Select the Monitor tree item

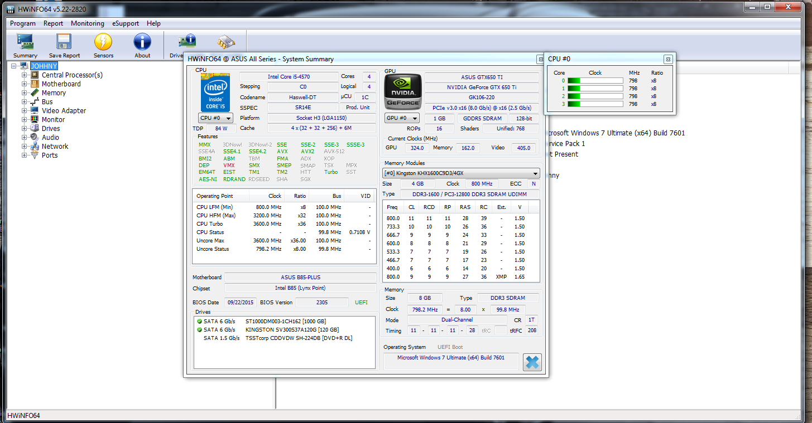point(54,119)
